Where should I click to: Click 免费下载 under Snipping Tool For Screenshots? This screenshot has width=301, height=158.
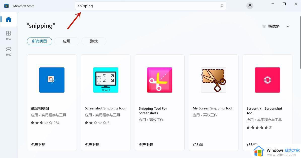[146, 145]
